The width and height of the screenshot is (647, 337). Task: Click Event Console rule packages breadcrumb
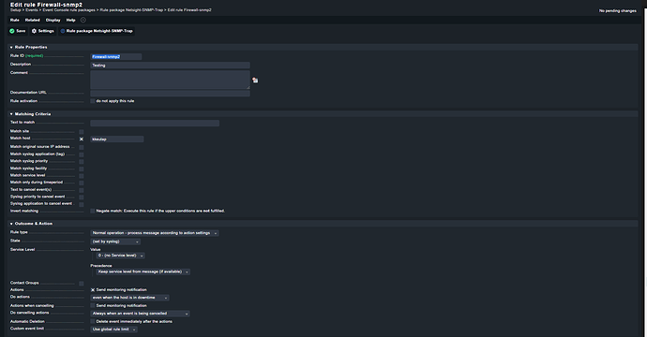point(68,10)
